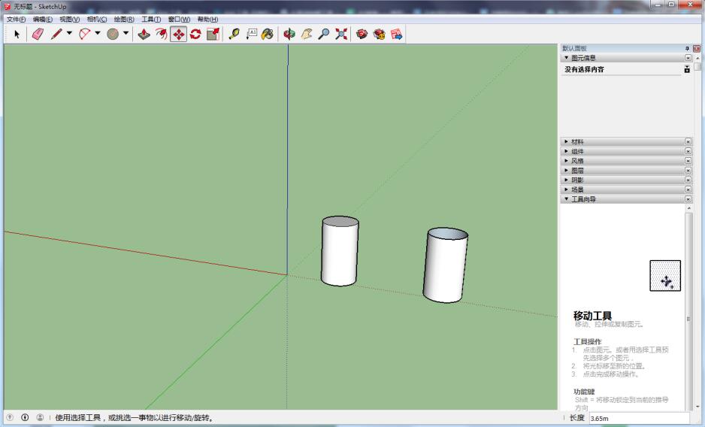705x427 pixels.
Task: Pin the 默认面板 tray
Action: pos(686,48)
